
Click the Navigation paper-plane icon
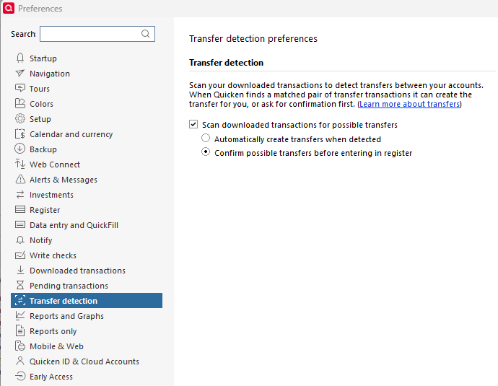click(x=20, y=74)
